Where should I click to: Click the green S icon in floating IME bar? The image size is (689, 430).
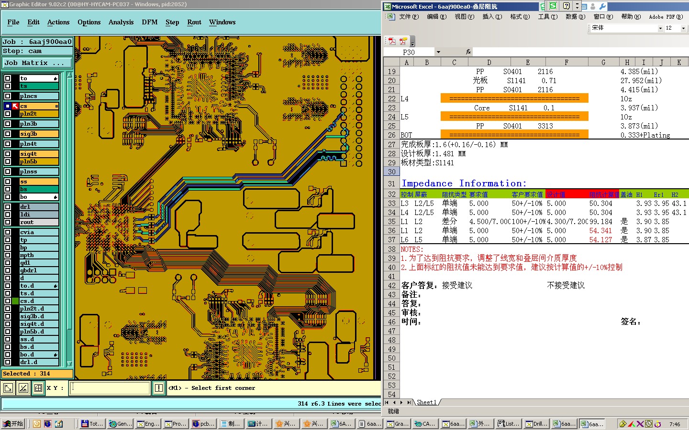click(x=553, y=6)
